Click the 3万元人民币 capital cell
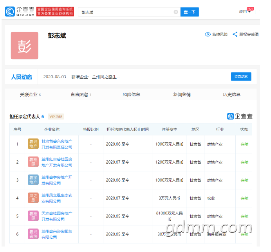Viewport: 271px width, 252px height. click(169, 198)
